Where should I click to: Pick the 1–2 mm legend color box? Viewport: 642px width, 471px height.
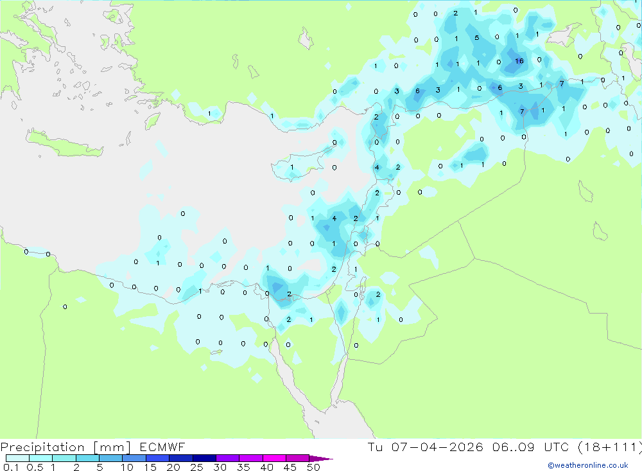[x=64, y=458]
